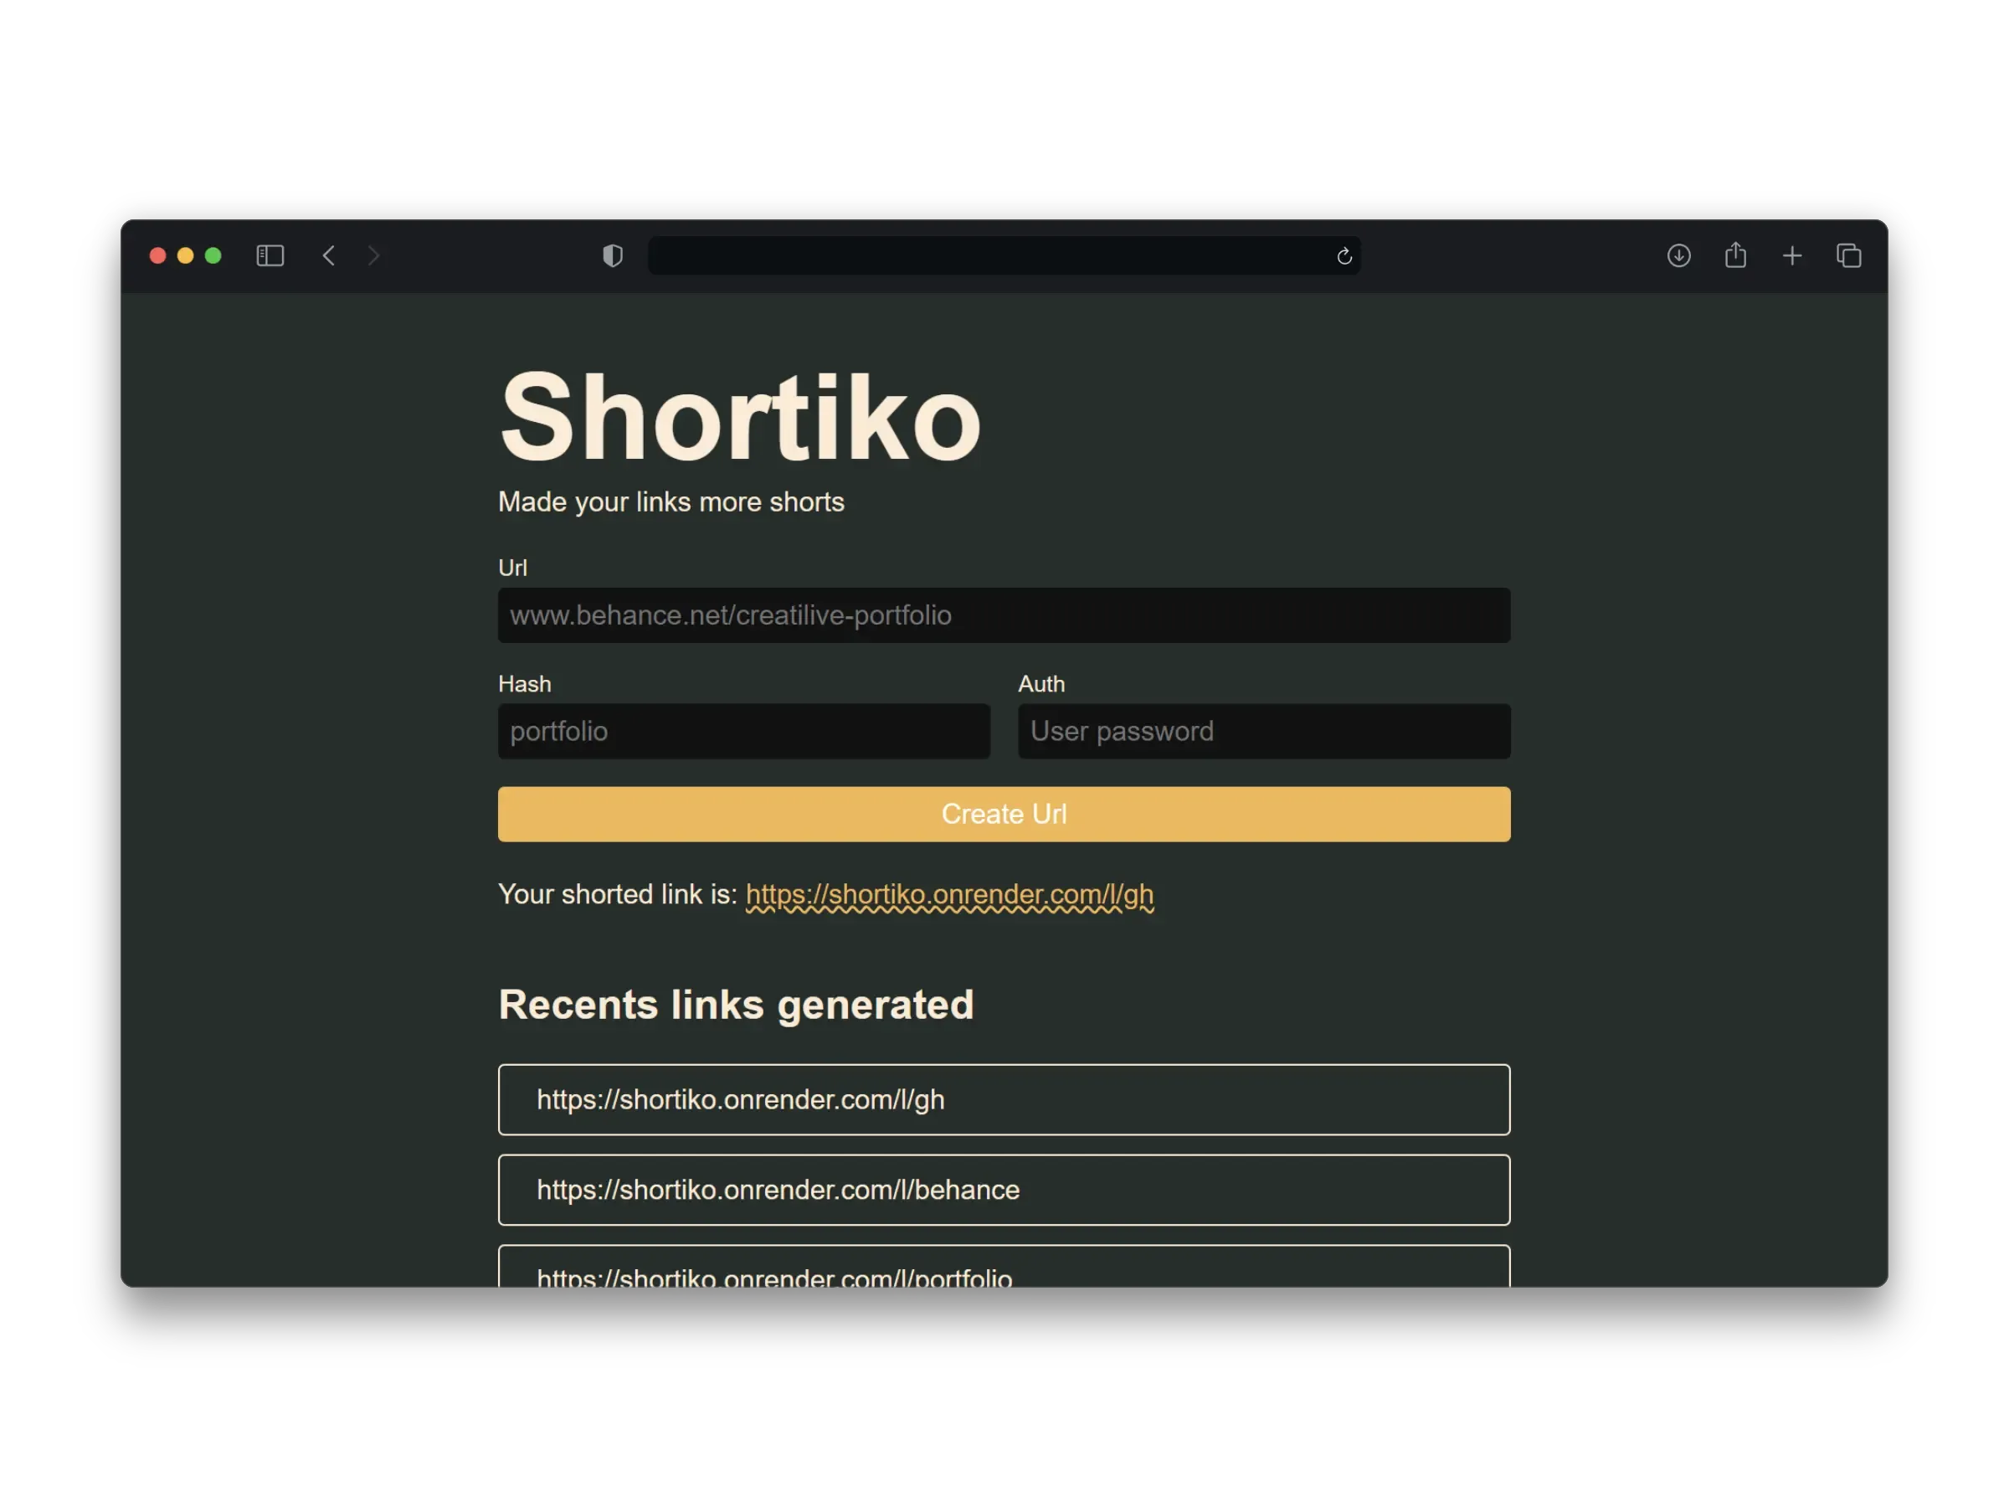
Task: Reload the page with the refresh icon
Action: (1344, 256)
